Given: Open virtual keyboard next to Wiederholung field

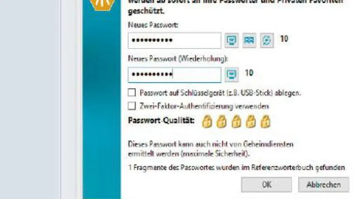Looking at the screenshot, I should click(x=231, y=75).
